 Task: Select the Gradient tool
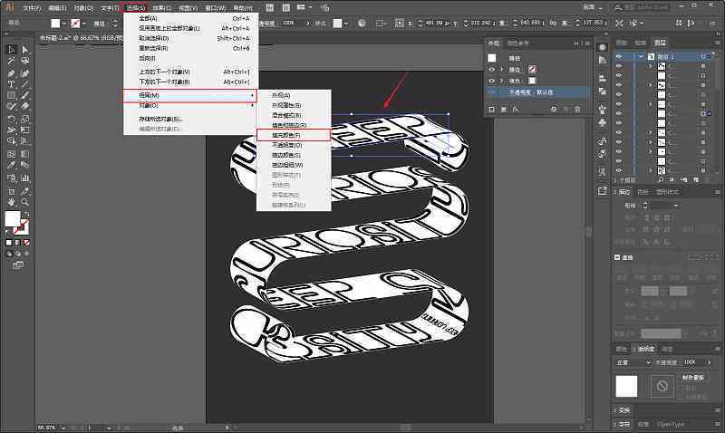click(x=25, y=154)
